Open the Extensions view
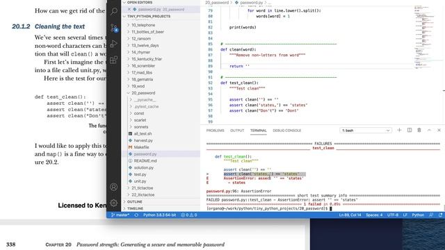 (x=114, y=60)
